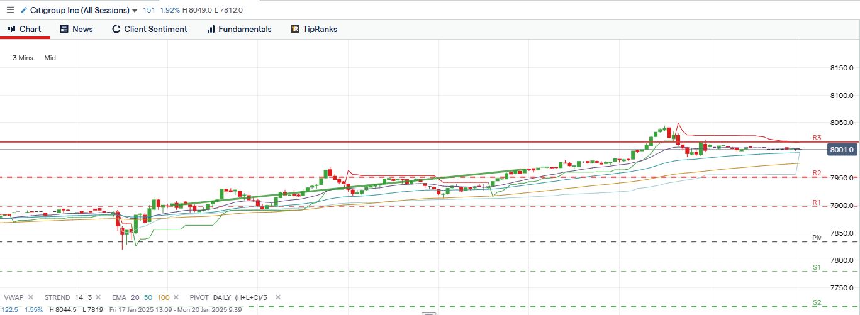This screenshot has width=860, height=315.
Task: Select the orange EMA 100 value
Action: [x=162, y=297]
